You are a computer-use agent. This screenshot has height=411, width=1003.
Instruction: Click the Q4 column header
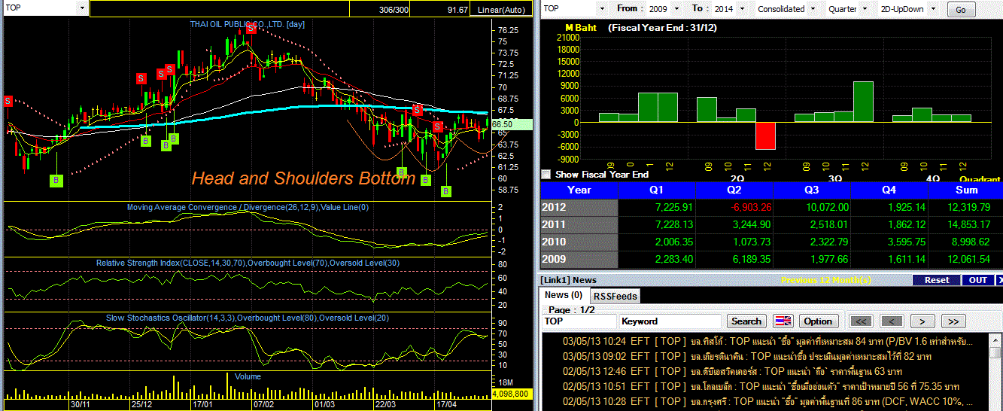(x=889, y=190)
